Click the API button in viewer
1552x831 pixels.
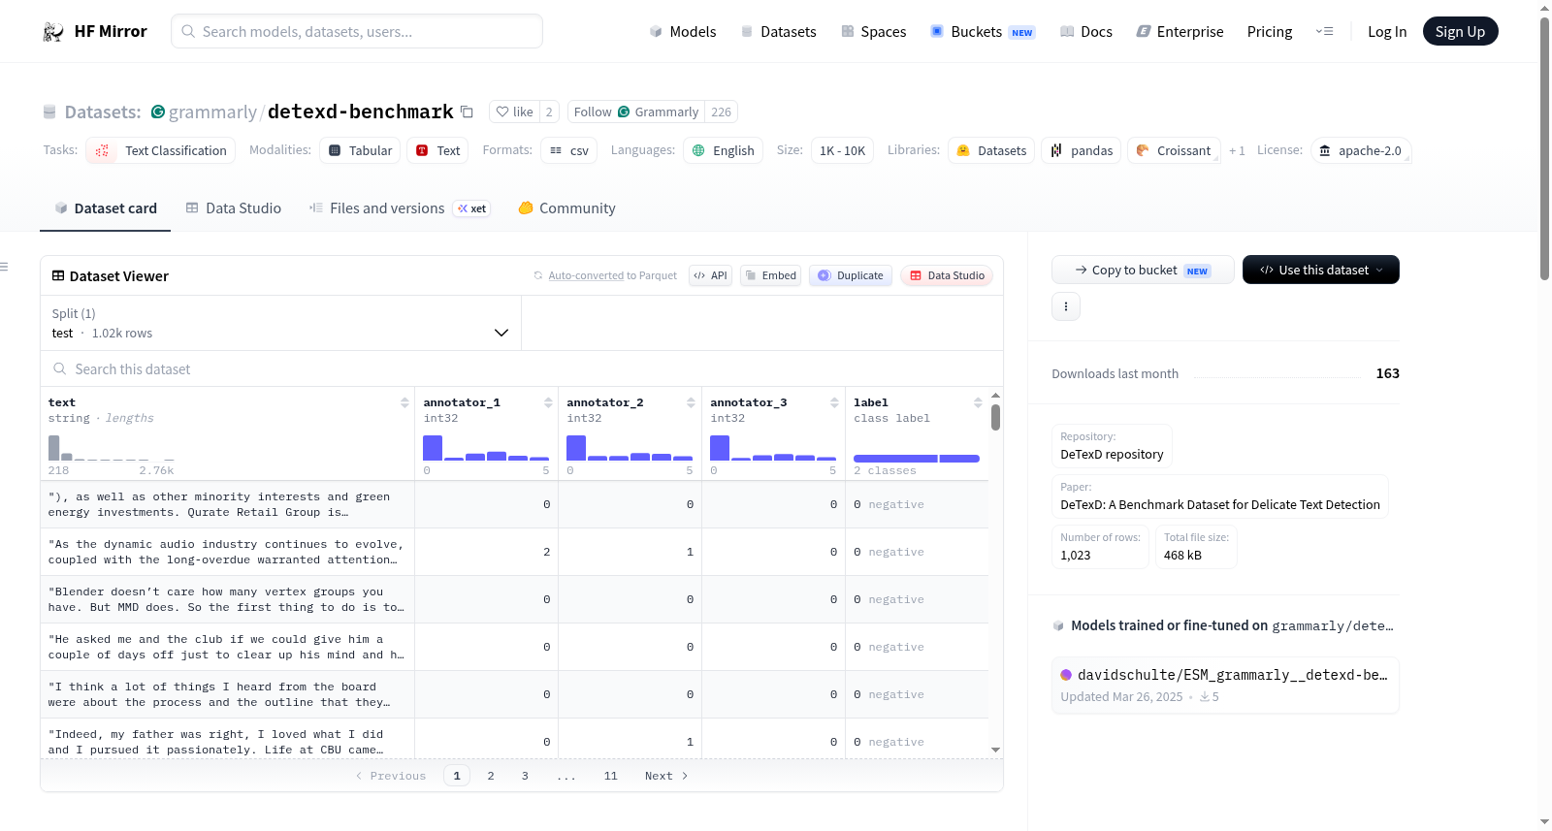tap(711, 275)
